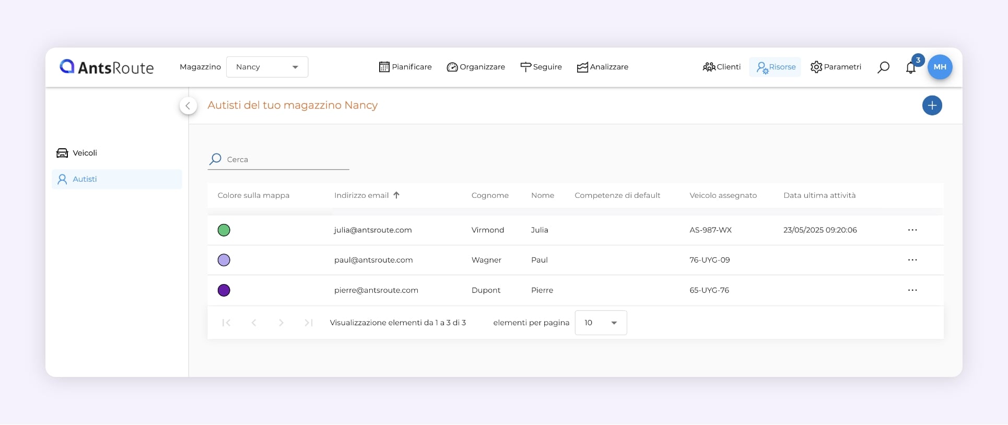Open the MH user profile avatar

pos(940,67)
